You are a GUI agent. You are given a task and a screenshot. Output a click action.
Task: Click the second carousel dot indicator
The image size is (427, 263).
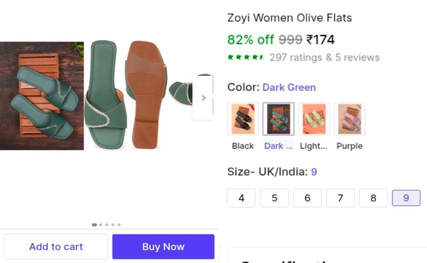coord(101,225)
